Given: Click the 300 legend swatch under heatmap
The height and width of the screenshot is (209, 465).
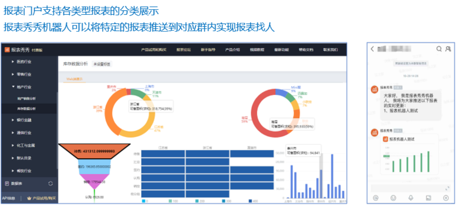Looking at the screenshot, I should click(x=224, y=201).
